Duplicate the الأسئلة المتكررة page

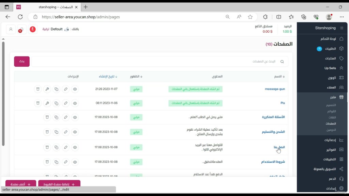pyautogui.click(x=57, y=117)
